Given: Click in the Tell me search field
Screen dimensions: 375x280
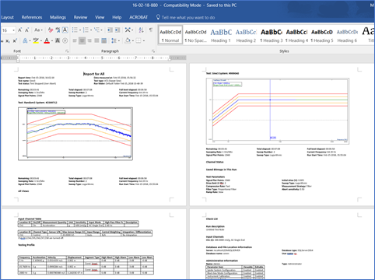Looking at the screenshot, I should pyautogui.click(x=188, y=17).
